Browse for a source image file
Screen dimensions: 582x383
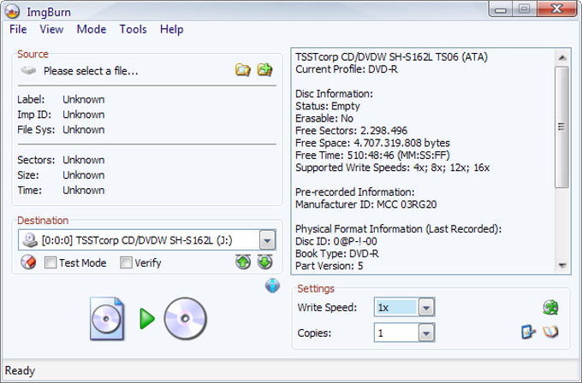tap(243, 70)
